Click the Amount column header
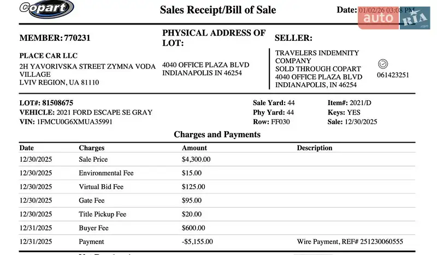This screenshot has width=437, height=255. click(194, 148)
